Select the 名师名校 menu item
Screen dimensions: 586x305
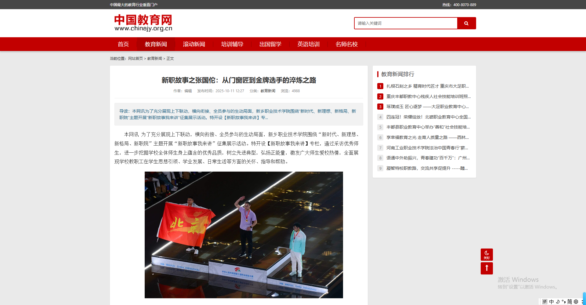(346, 44)
